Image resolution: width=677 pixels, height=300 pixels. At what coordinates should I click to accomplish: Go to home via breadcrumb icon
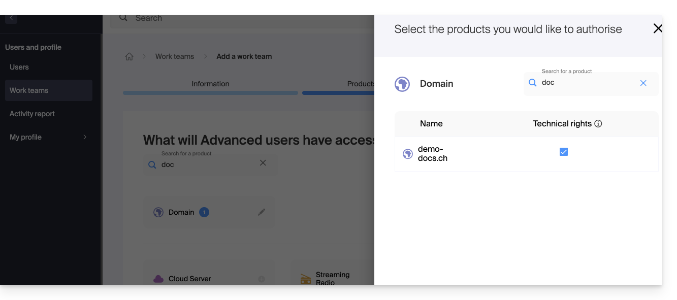coord(130,57)
